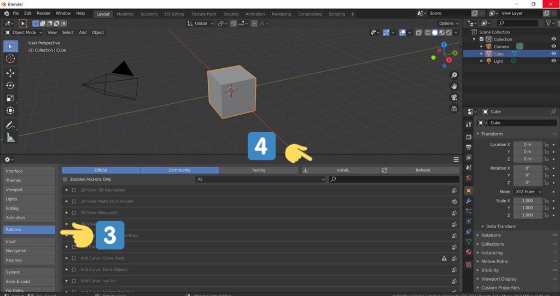Enable Add Curve: Curve Tools add-on
The width and height of the screenshot is (560, 296).
tap(74, 258)
